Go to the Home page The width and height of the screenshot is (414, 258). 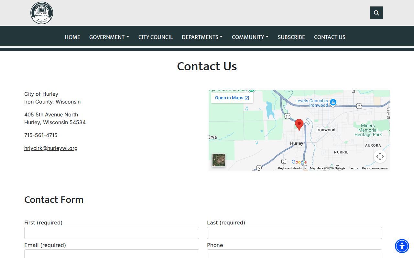point(72,37)
